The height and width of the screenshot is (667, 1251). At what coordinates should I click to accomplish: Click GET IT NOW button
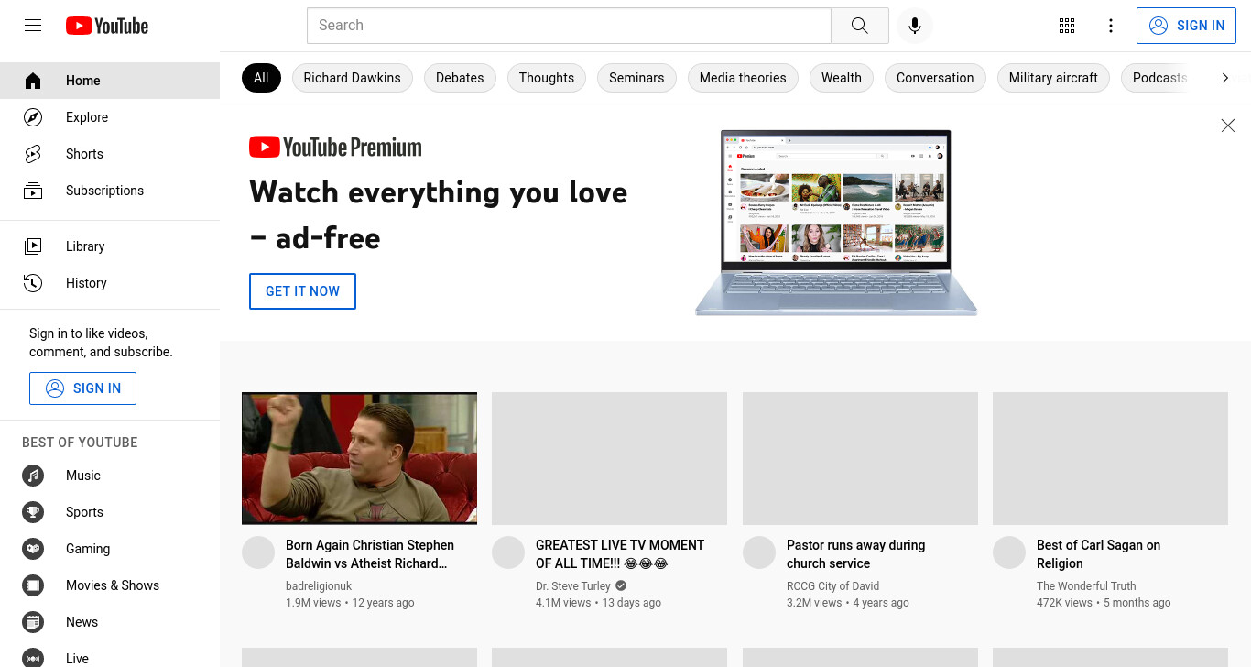302,291
